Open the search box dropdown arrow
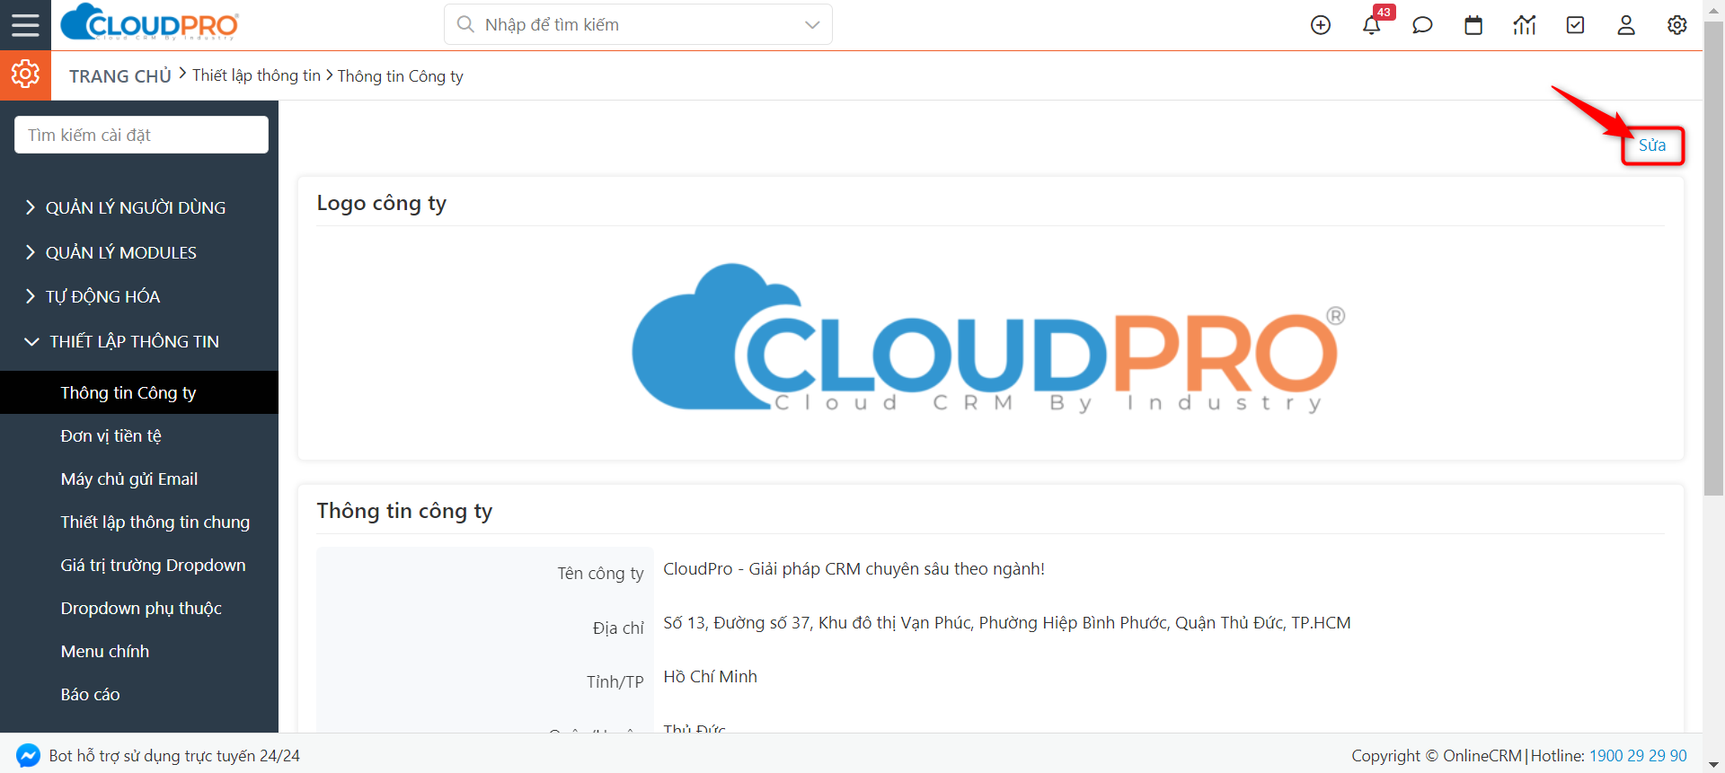The width and height of the screenshot is (1725, 773). point(812,25)
